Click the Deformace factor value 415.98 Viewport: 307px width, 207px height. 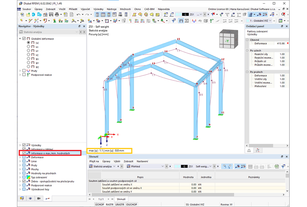(281, 44)
